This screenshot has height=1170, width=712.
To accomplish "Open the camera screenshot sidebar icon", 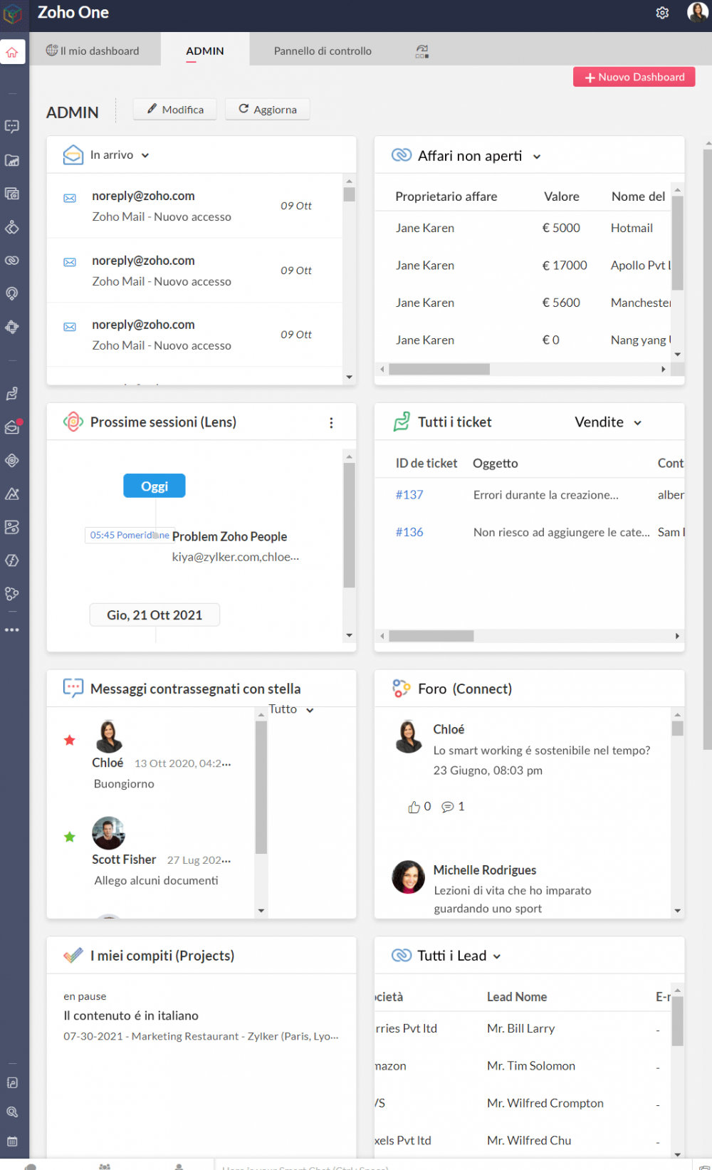I will (x=12, y=194).
